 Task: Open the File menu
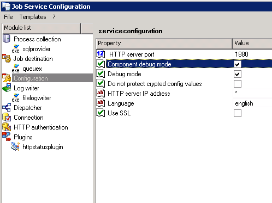point(8,17)
